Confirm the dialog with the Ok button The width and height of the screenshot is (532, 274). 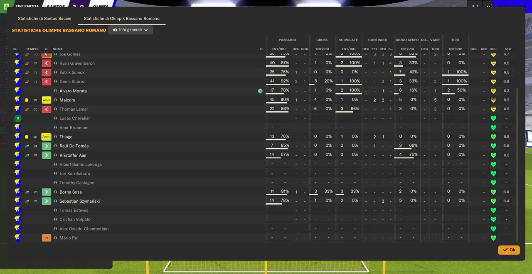click(x=509, y=250)
